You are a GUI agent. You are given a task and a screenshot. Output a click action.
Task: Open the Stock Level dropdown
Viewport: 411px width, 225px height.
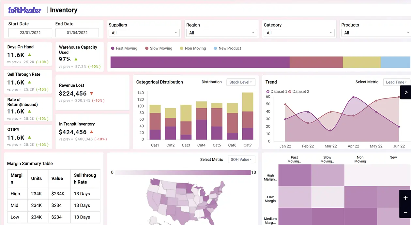[x=241, y=82]
